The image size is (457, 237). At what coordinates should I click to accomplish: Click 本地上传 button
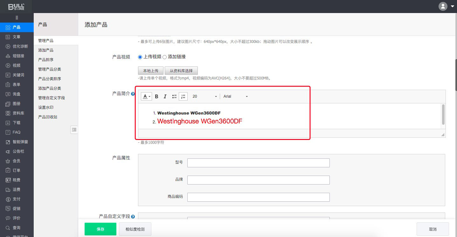pos(151,71)
